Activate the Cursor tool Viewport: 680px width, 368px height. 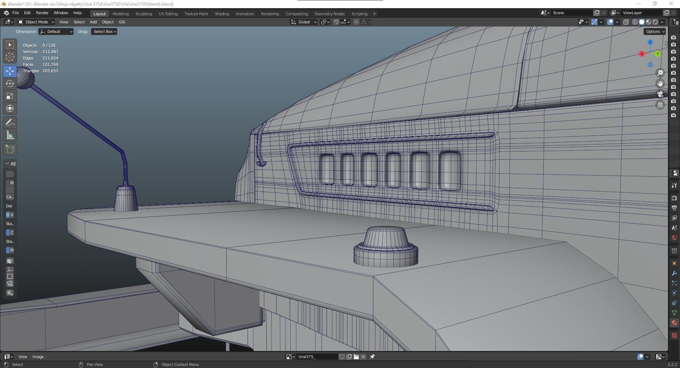pos(10,57)
